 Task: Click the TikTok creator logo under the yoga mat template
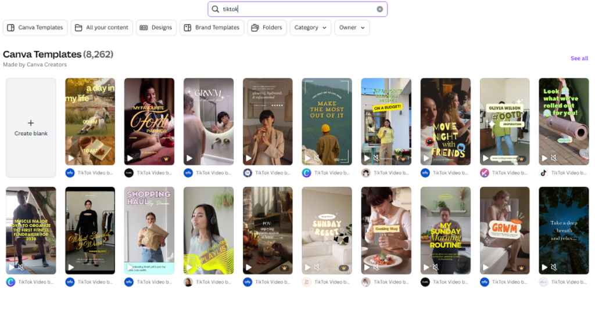pos(543,173)
